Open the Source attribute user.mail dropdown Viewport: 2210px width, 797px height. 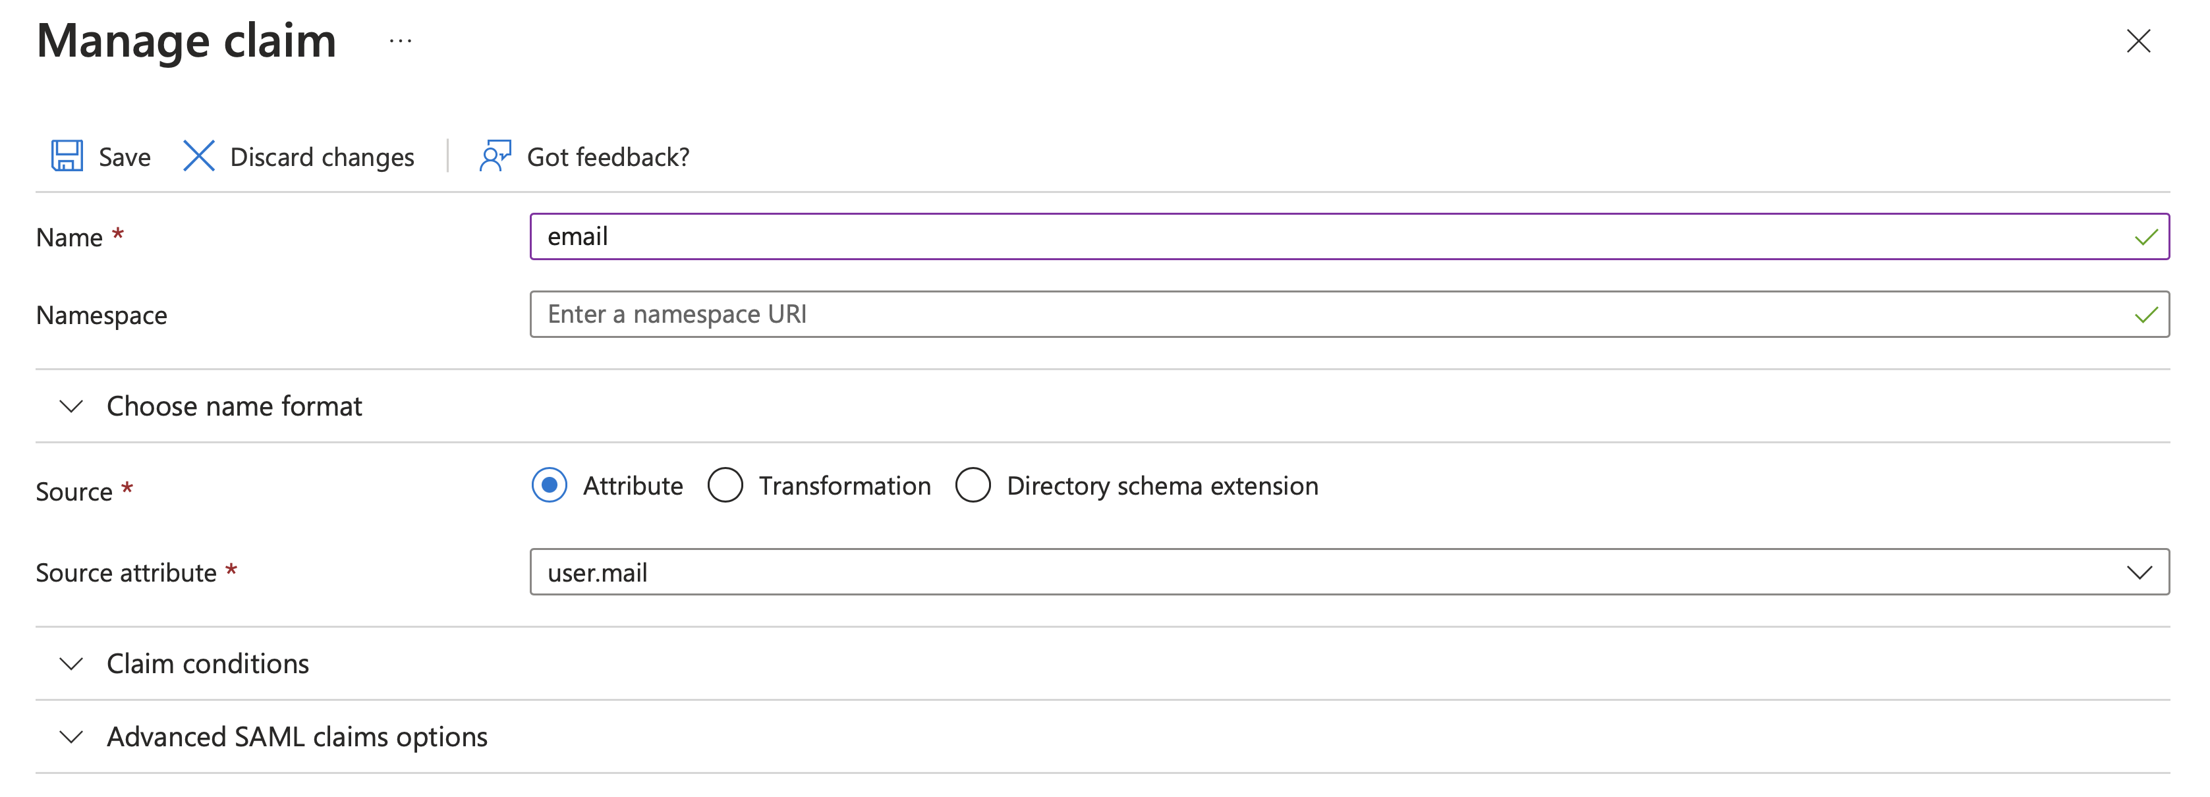[x=1349, y=572]
